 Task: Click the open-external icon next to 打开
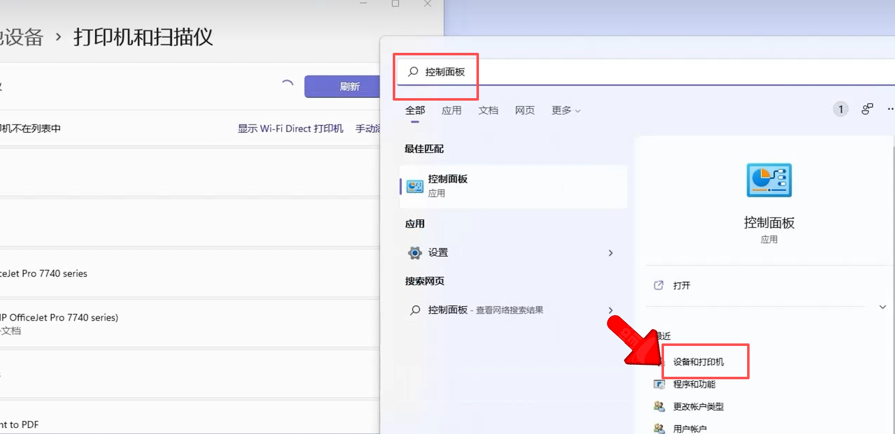pyautogui.click(x=659, y=285)
